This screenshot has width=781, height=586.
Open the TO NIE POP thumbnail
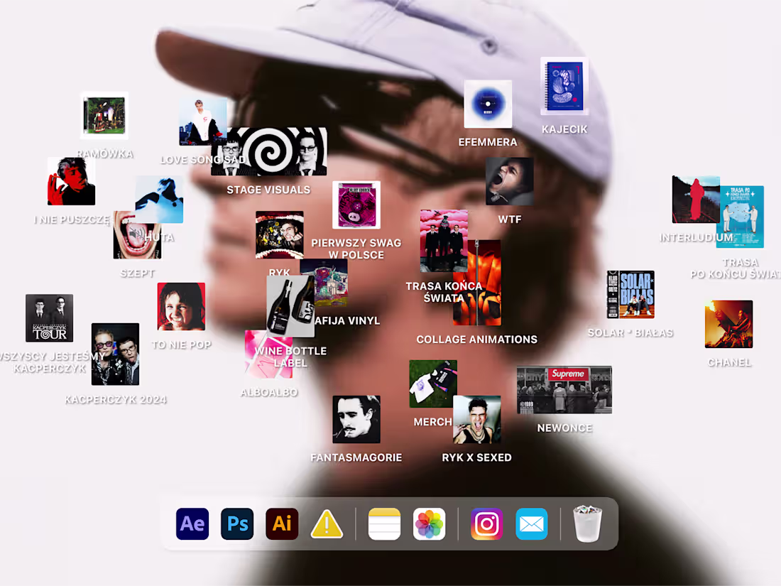[181, 306]
